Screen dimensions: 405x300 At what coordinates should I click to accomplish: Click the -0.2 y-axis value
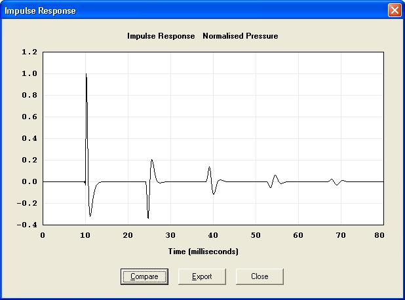(x=27, y=204)
